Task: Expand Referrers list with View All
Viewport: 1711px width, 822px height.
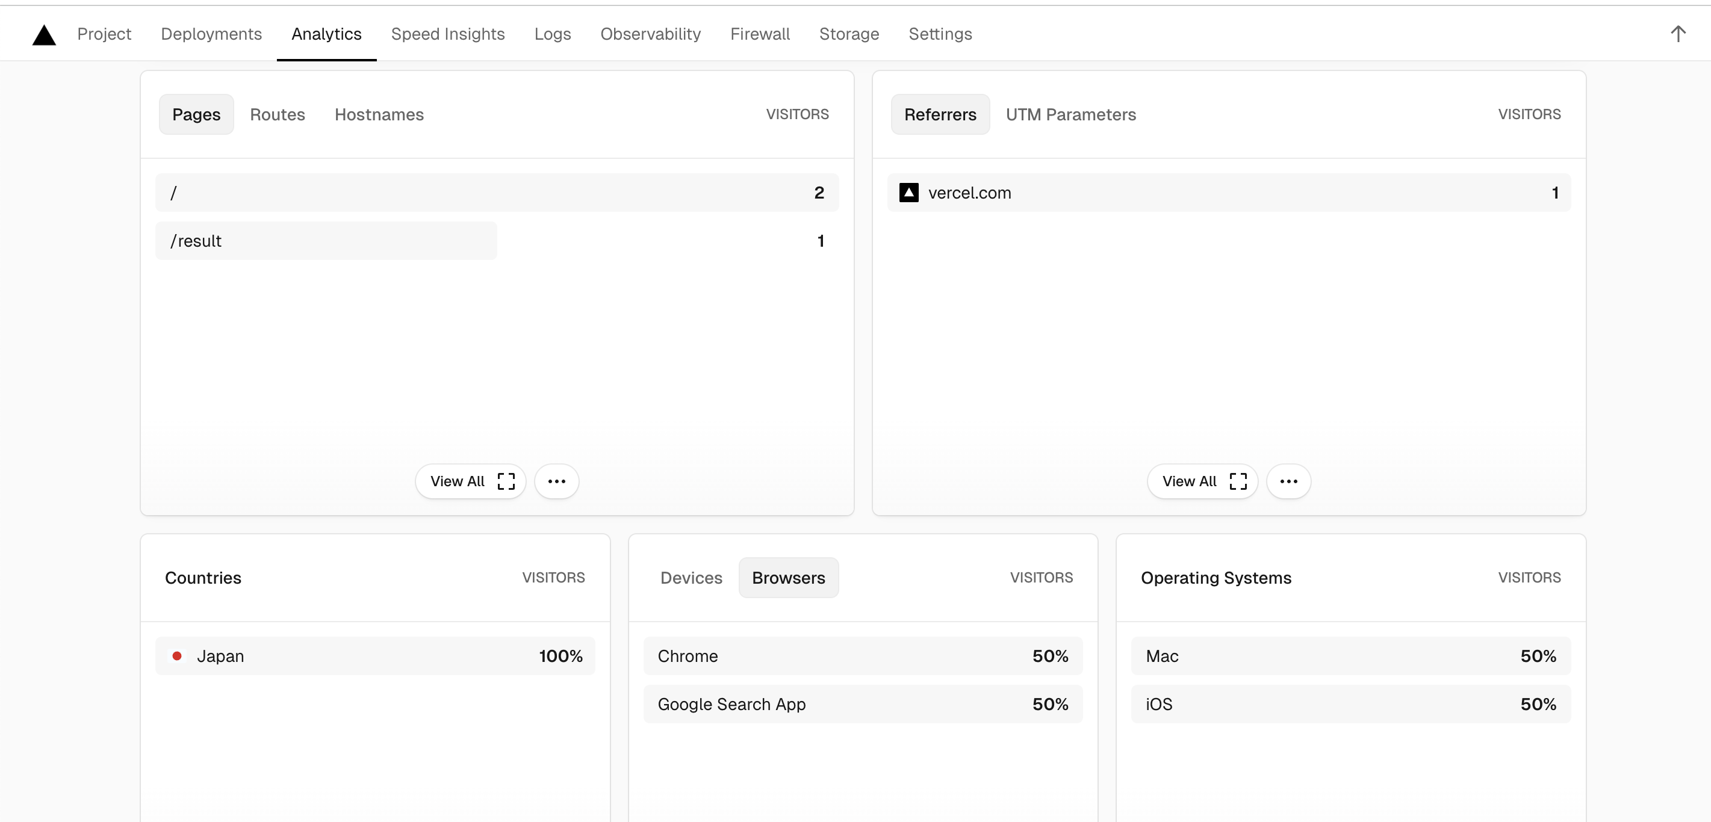Action: coord(1202,481)
